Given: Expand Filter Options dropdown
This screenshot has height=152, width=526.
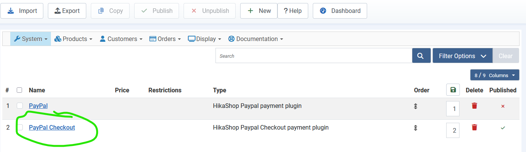Looking at the screenshot, I should coord(463,56).
